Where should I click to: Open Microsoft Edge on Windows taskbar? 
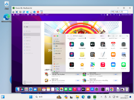pyautogui.click(x=83, y=97)
